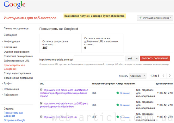Click Тип робота Googlebot column header

coord(103,84)
